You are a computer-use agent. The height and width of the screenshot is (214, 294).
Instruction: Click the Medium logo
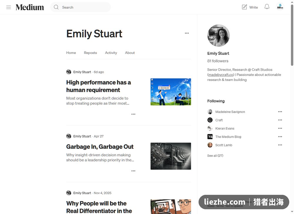[30, 7]
